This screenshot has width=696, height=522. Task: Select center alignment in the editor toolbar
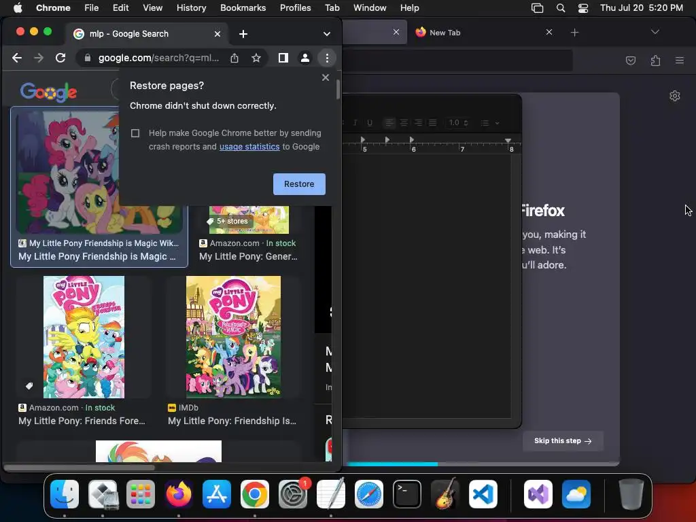pyautogui.click(x=404, y=122)
